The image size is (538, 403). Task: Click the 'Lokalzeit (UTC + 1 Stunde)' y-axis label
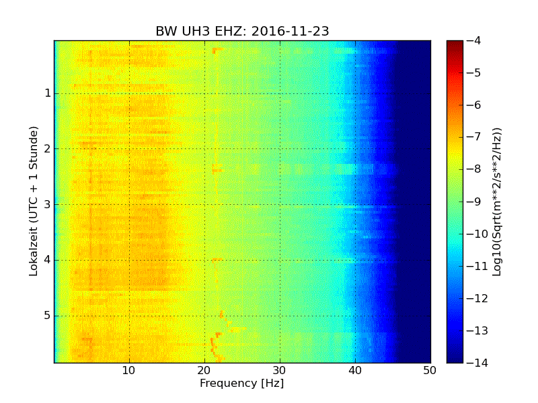33,201
